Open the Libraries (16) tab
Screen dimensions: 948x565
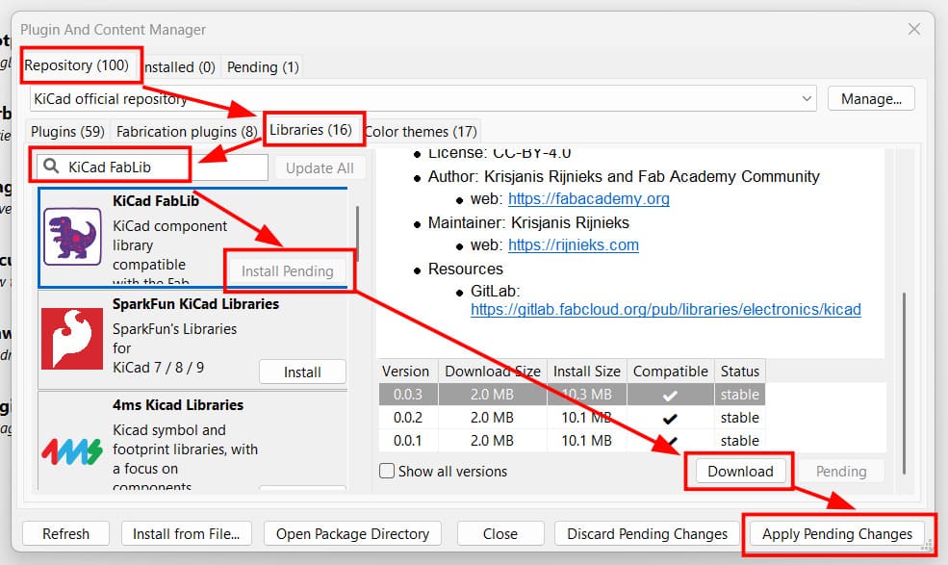point(311,130)
